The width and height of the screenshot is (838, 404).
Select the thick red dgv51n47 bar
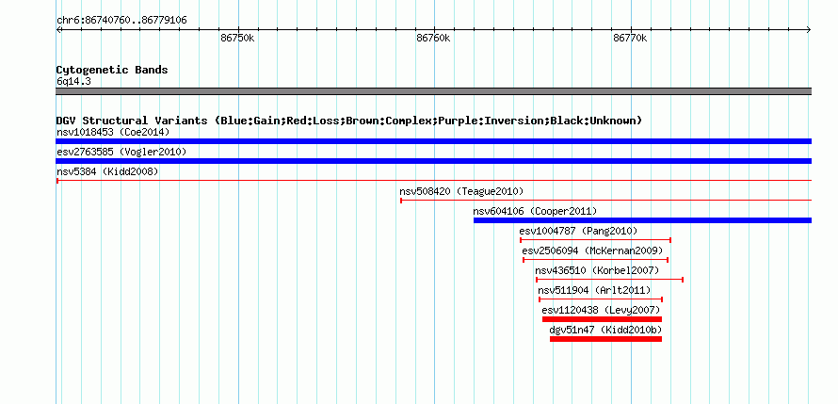[x=605, y=339]
